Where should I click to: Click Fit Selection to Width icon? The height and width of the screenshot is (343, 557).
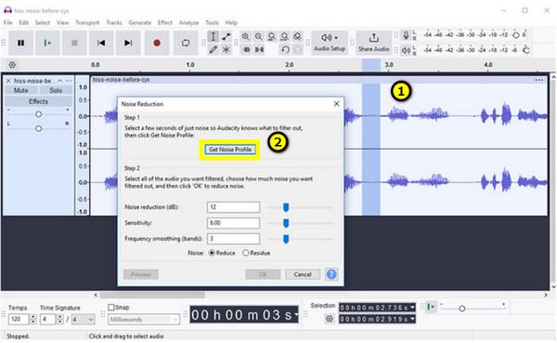coord(272,36)
